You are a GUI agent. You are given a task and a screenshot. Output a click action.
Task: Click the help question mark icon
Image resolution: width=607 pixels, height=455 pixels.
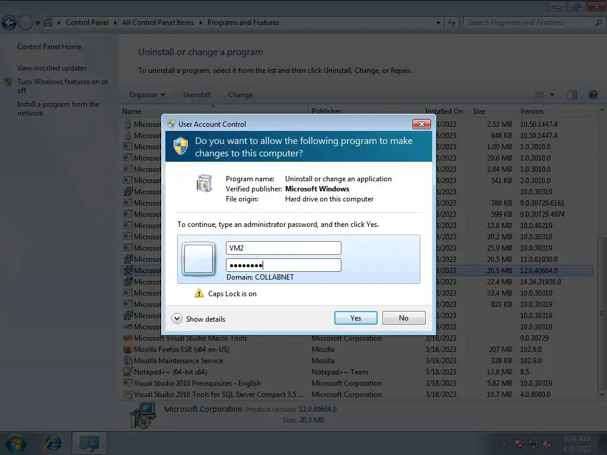click(593, 94)
